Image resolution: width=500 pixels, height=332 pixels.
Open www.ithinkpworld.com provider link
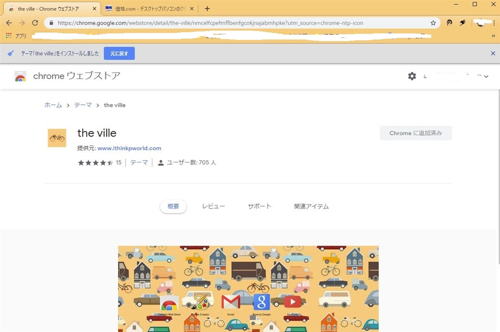point(129,148)
